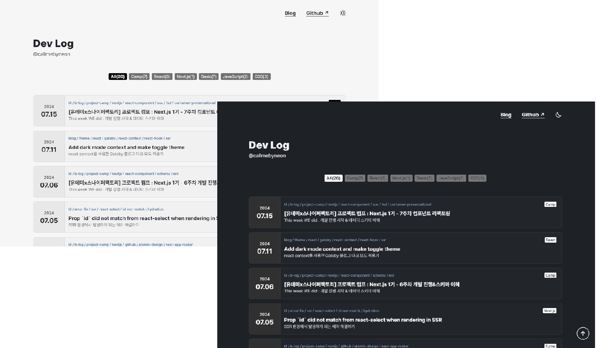Viewport: 596px width, 348px height.
Task: Click tag line 'blog / theme / react' in light window
Action: pos(119,138)
